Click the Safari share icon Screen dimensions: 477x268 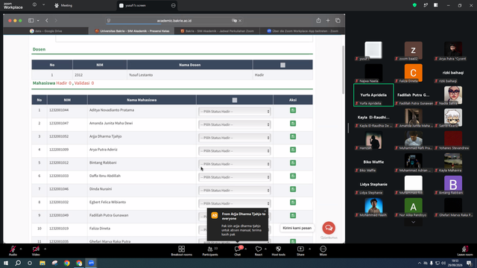pos(318,20)
